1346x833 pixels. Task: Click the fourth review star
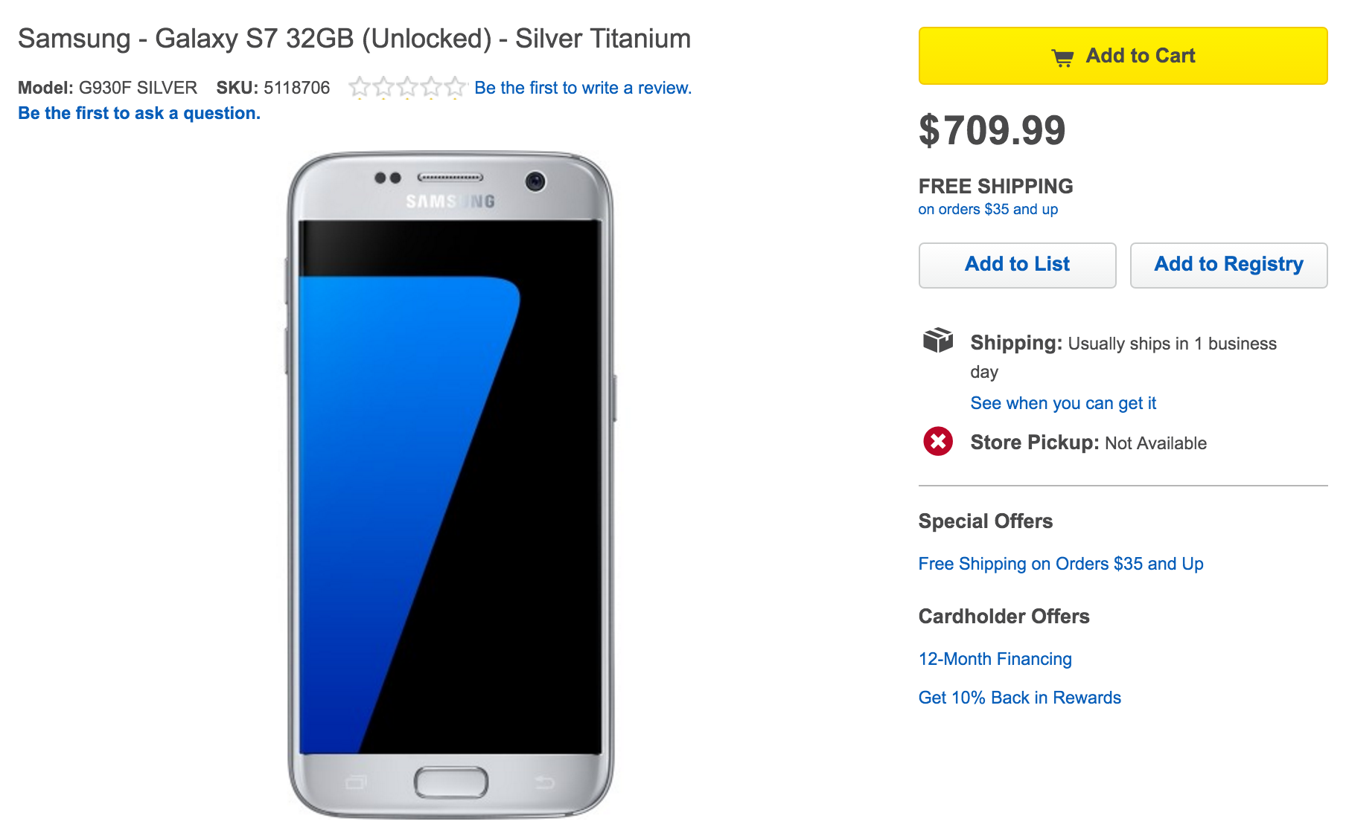tap(431, 88)
